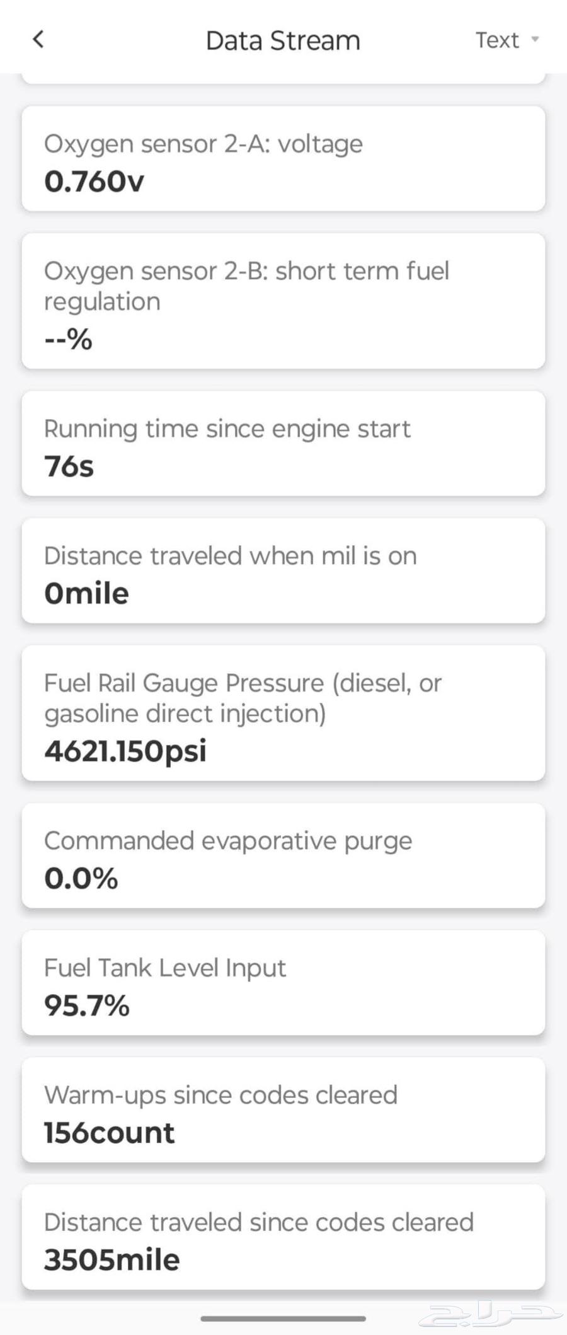This screenshot has height=1335, width=567.
Task: Select Running time since engine start
Action: click(283, 444)
